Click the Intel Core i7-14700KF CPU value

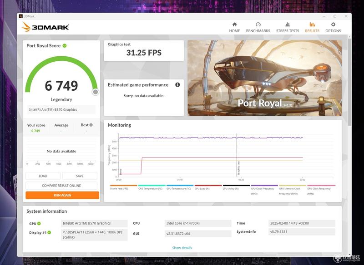[198, 223]
